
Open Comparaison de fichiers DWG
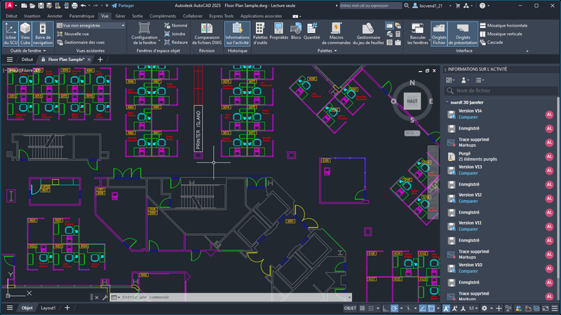tap(206, 34)
